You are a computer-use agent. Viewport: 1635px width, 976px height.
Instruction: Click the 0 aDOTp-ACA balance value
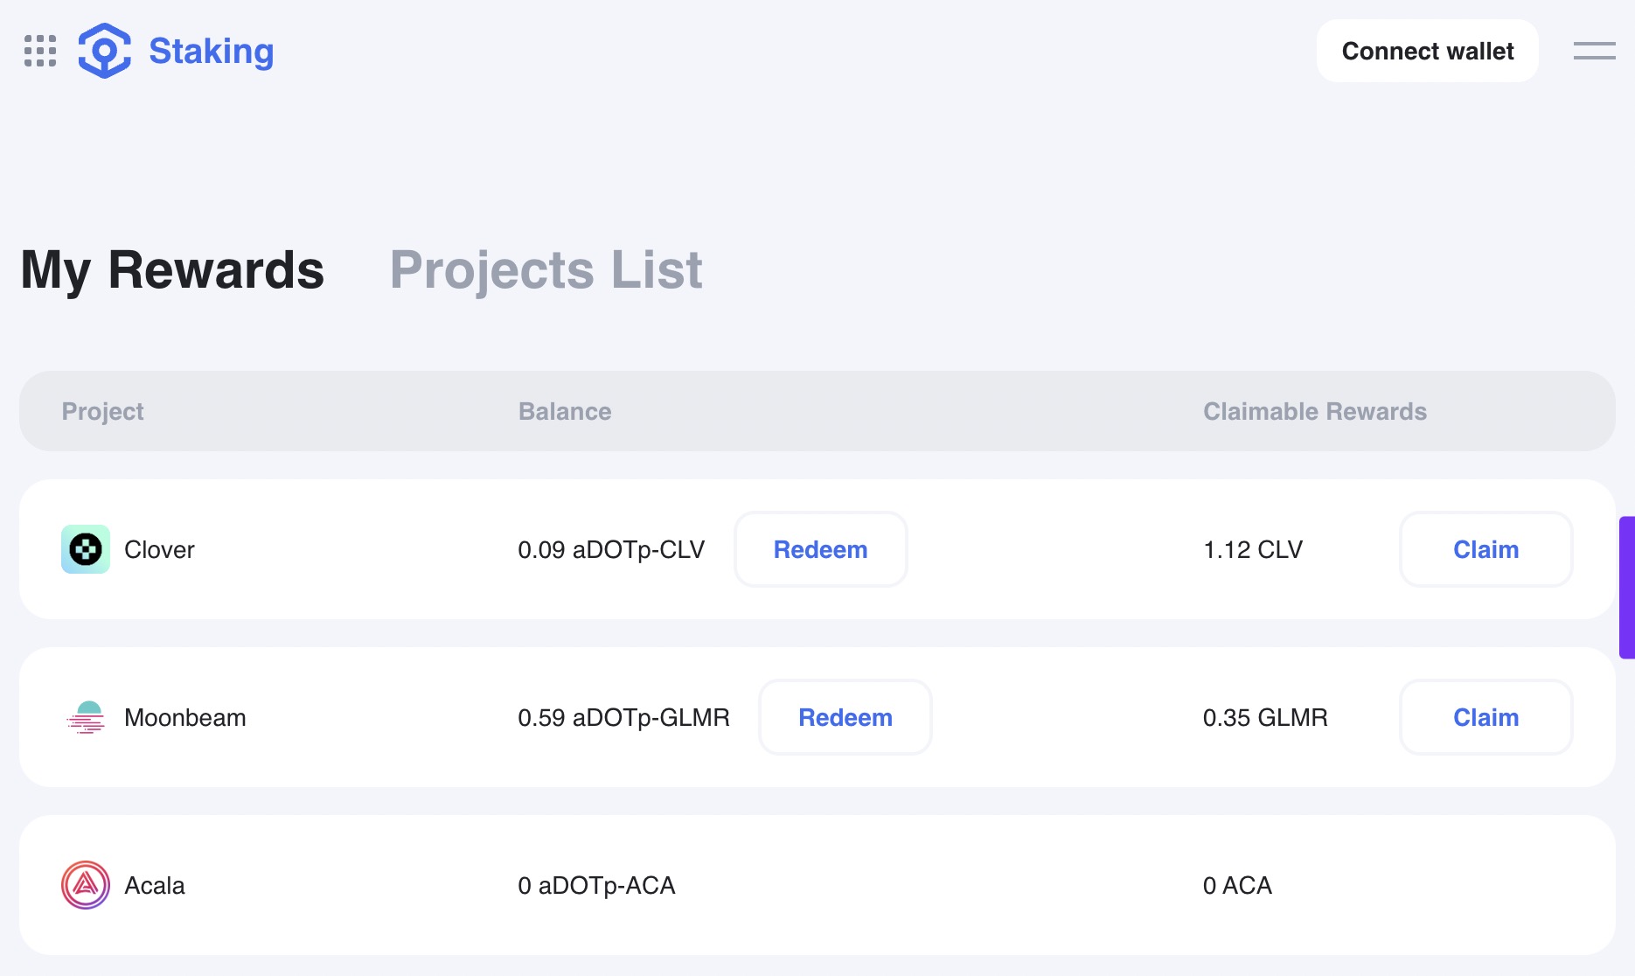pyautogui.click(x=596, y=885)
